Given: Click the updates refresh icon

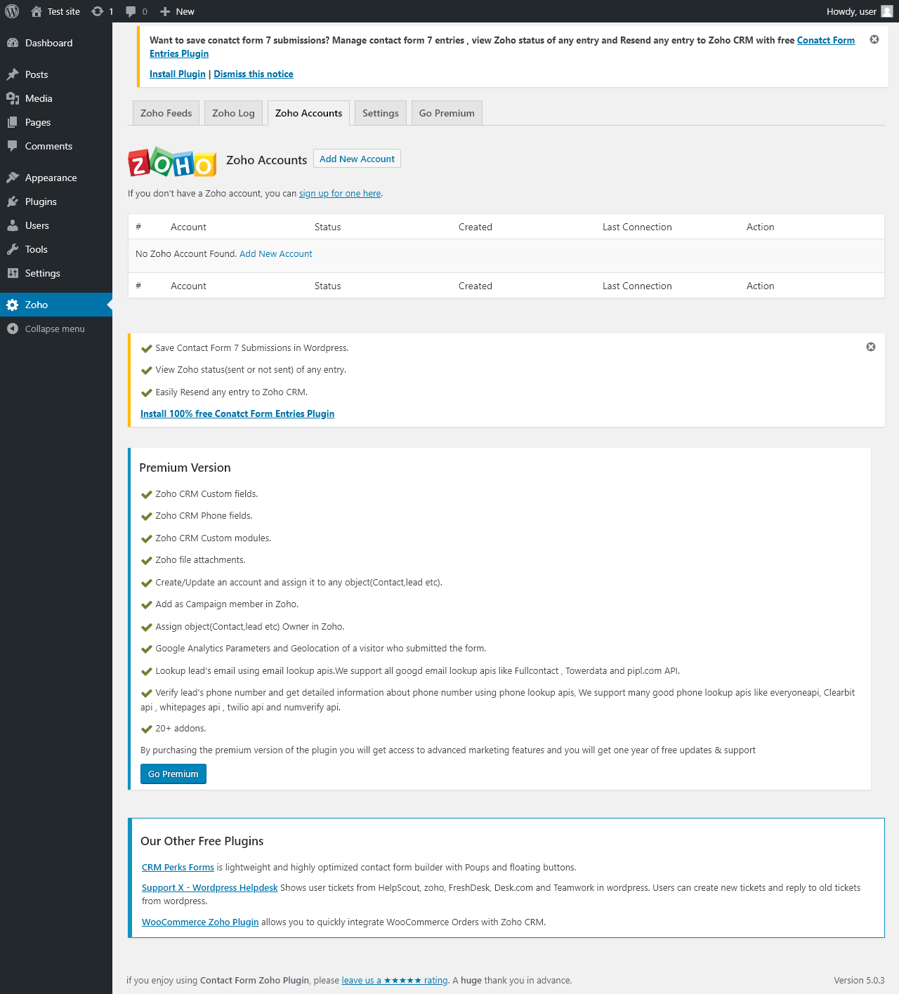Looking at the screenshot, I should click(98, 11).
